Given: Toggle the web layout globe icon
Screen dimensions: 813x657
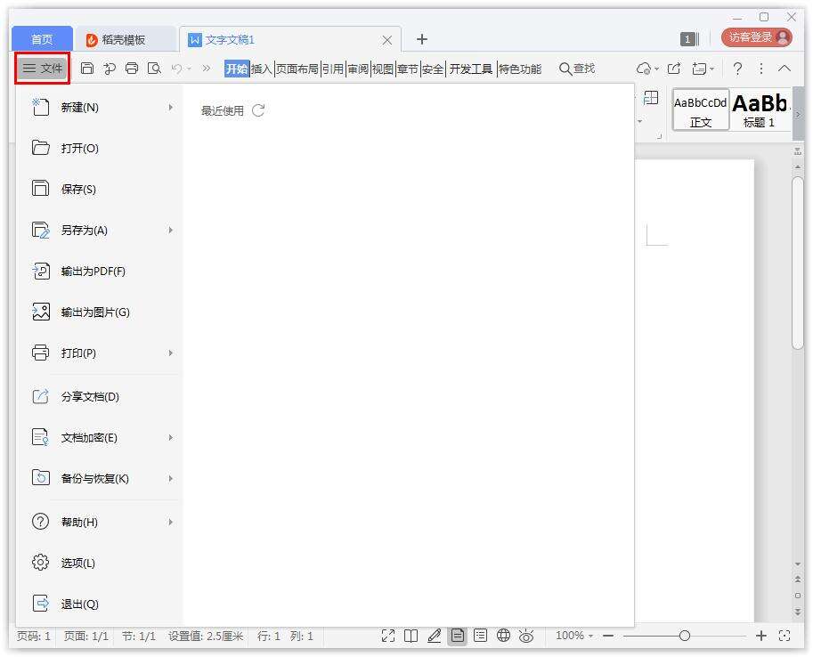Looking at the screenshot, I should click(503, 636).
